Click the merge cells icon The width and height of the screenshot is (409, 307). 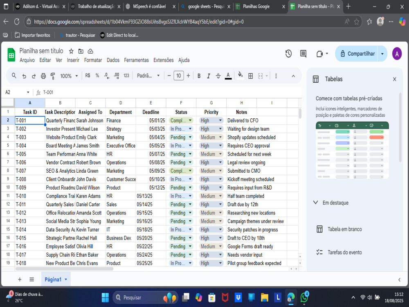260,76
